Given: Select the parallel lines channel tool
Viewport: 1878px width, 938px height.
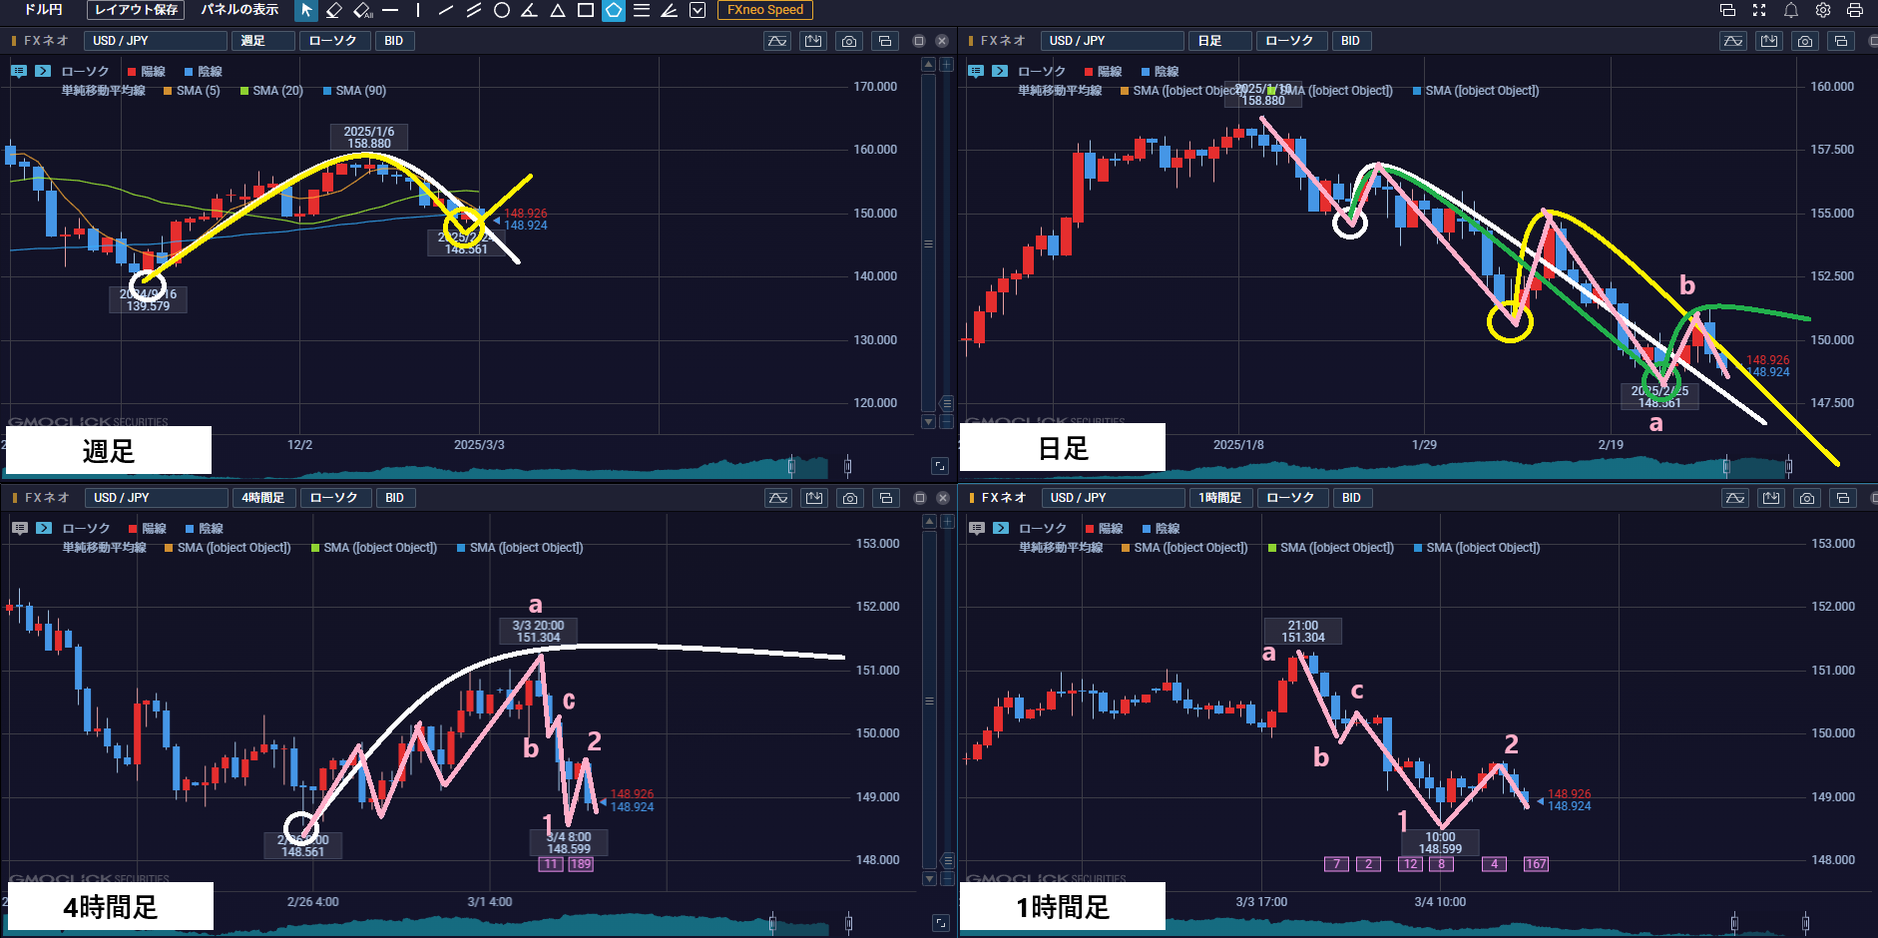Looking at the screenshot, I should pos(474,10).
